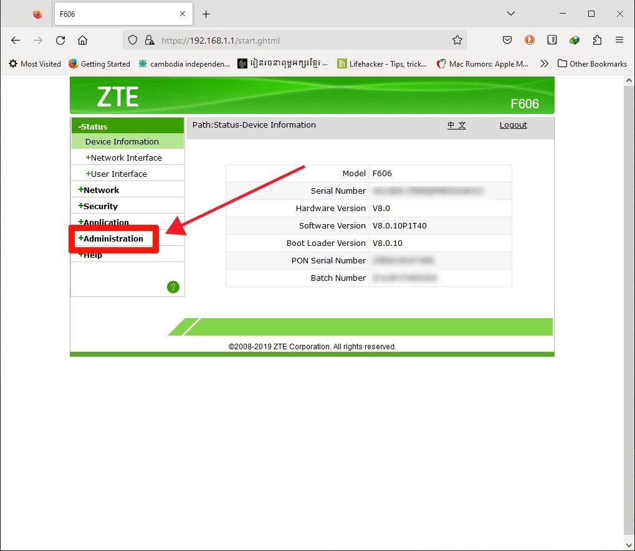Open a new browser tab

tap(206, 14)
